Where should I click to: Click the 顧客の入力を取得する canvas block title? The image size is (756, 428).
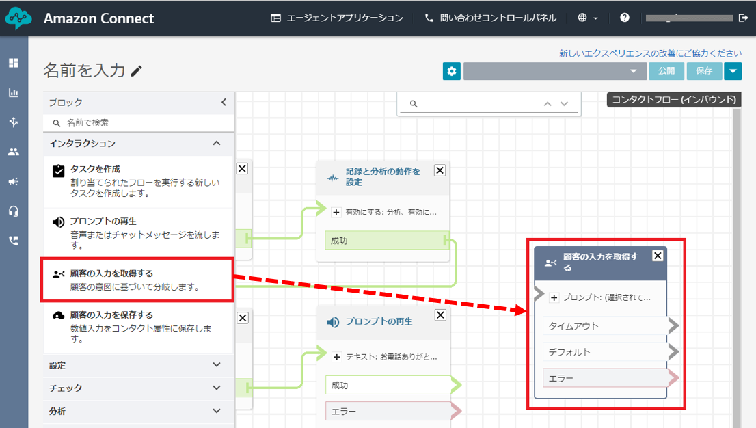pyautogui.click(x=600, y=262)
